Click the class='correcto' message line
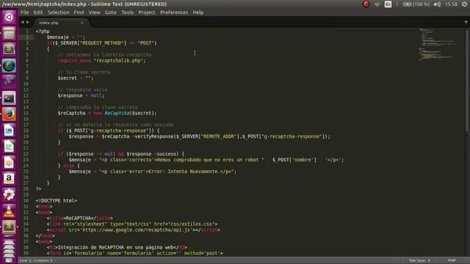The height and width of the screenshot is (264, 470). pyautogui.click(x=206, y=160)
